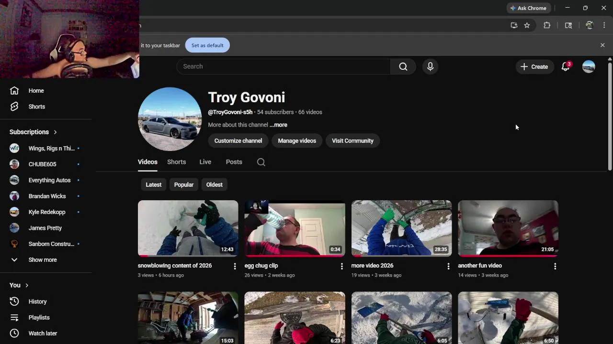
Task: Open Chrome side panel icon
Action: (x=568, y=25)
